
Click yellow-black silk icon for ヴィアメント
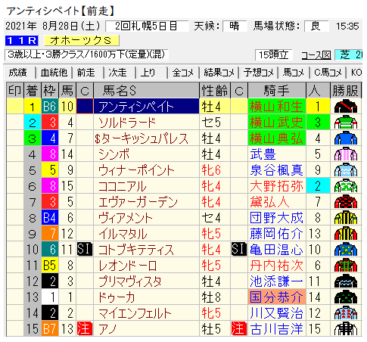[346, 218]
